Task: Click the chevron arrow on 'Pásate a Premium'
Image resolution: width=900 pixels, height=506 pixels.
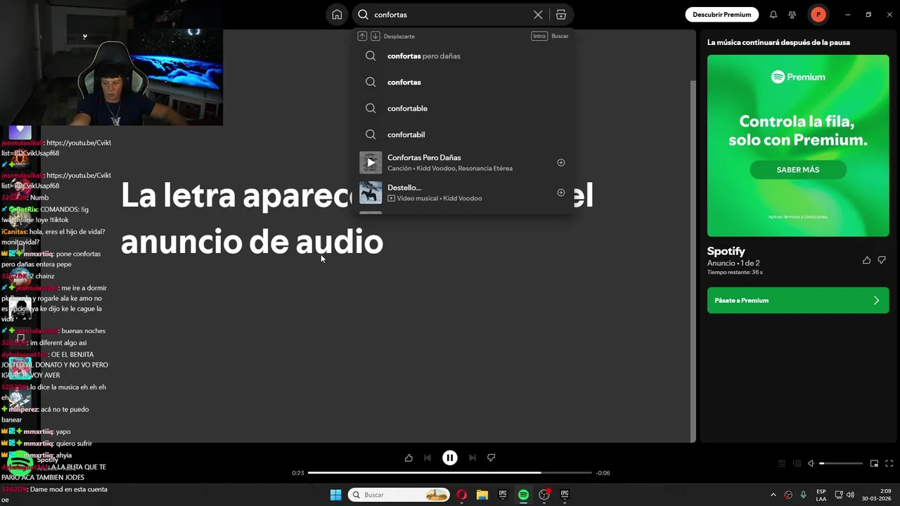Action: click(876, 300)
